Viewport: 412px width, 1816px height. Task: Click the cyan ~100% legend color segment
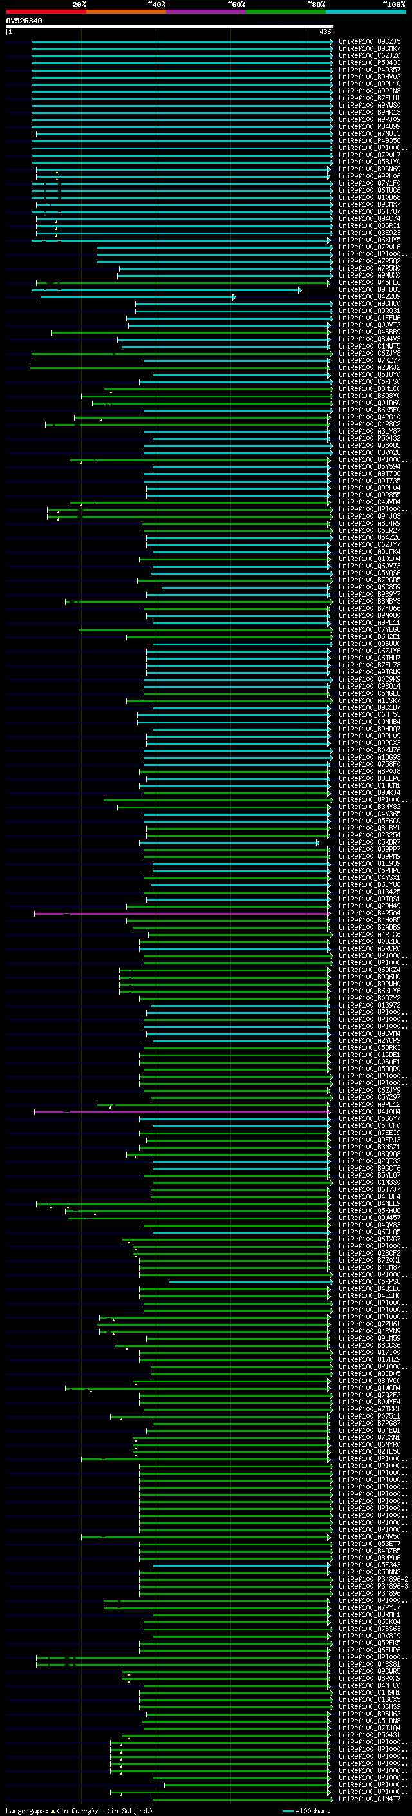(366, 12)
